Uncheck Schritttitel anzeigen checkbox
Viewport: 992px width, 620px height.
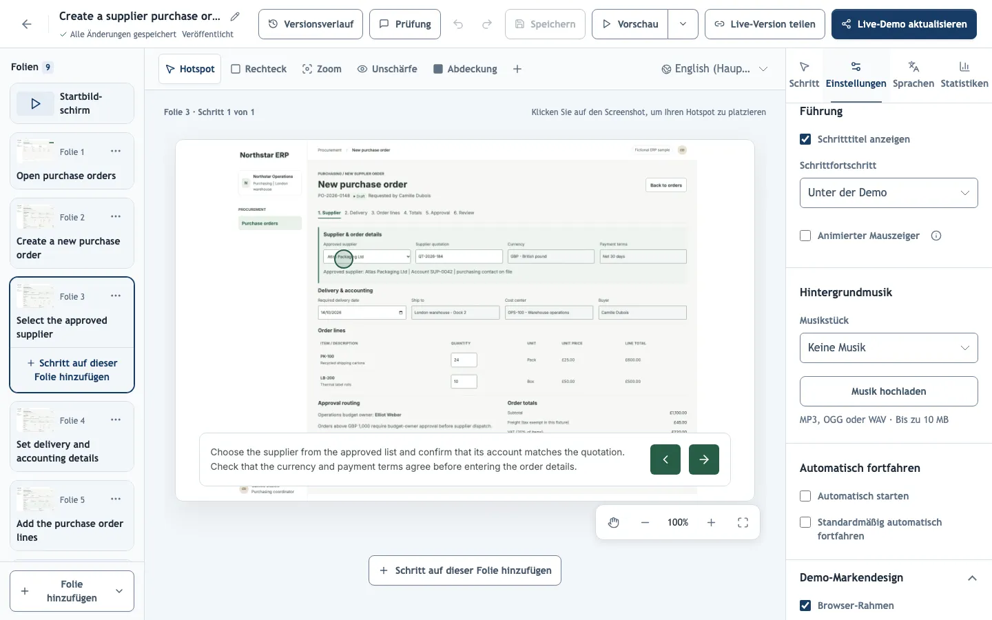805,139
